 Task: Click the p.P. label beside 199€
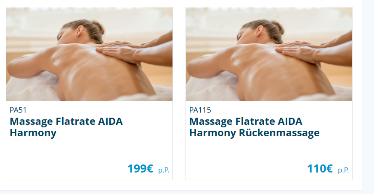tap(164, 170)
